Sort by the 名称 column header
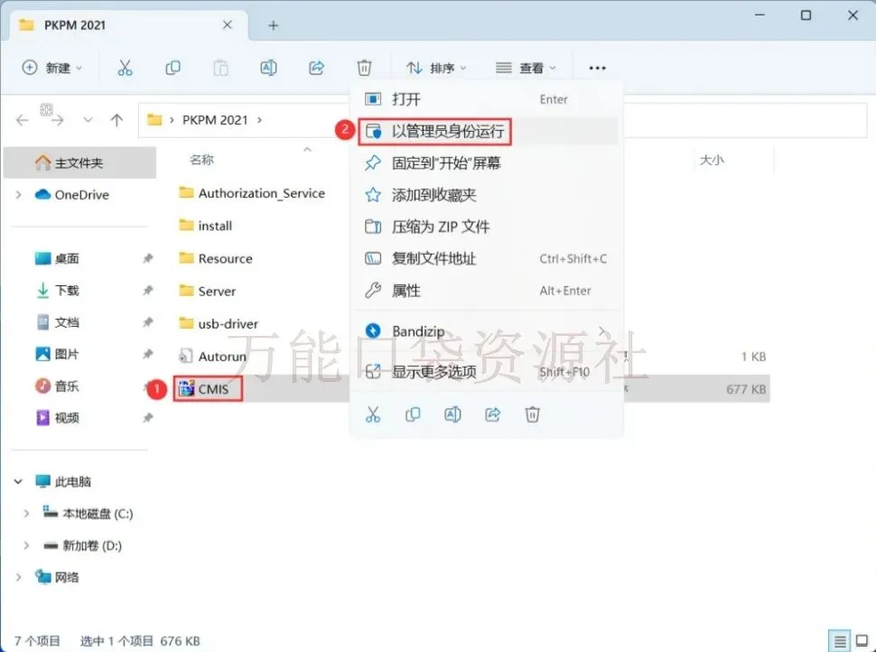The height and width of the screenshot is (652, 876). click(201, 161)
